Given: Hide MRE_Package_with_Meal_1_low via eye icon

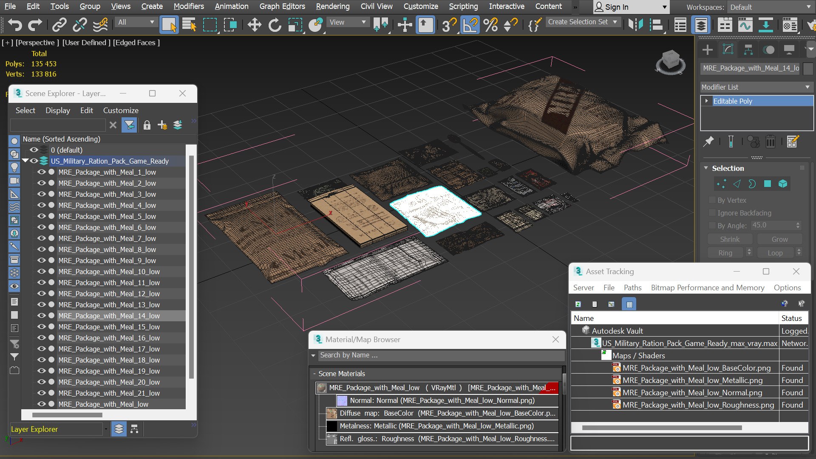Looking at the screenshot, I should (x=41, y=172).
